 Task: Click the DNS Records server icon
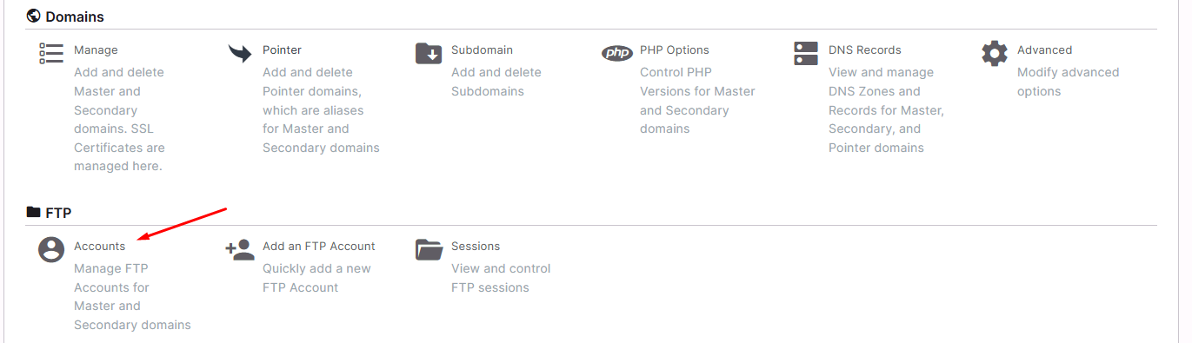(806, 53)
